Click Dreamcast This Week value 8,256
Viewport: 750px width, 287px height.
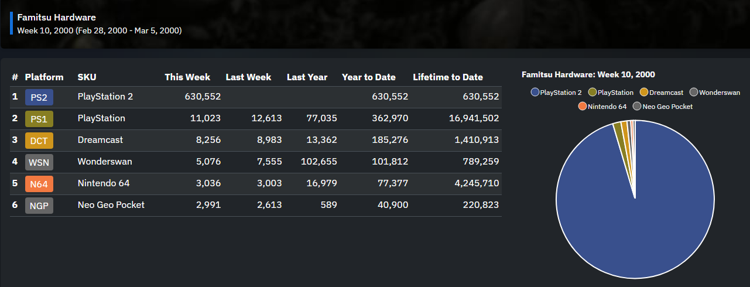[208, 140]
